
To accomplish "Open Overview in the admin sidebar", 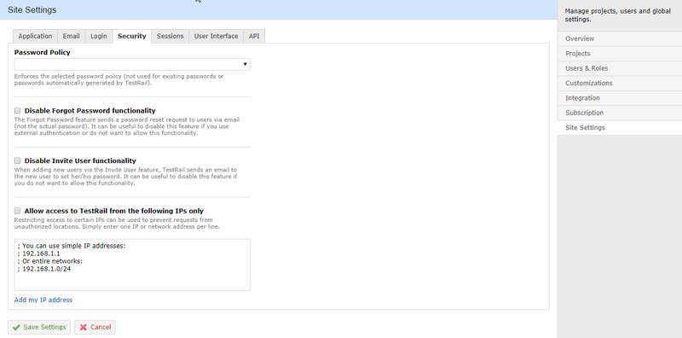I will 620,38.
